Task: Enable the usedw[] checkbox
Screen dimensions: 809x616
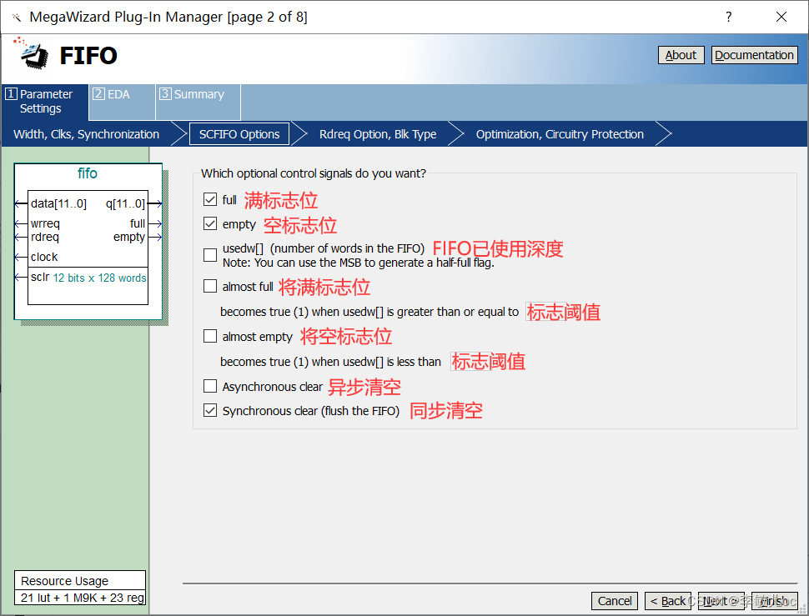Action: 210,255
